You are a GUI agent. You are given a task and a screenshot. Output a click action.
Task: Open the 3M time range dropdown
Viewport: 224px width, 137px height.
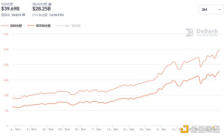(x=211, y=10)
